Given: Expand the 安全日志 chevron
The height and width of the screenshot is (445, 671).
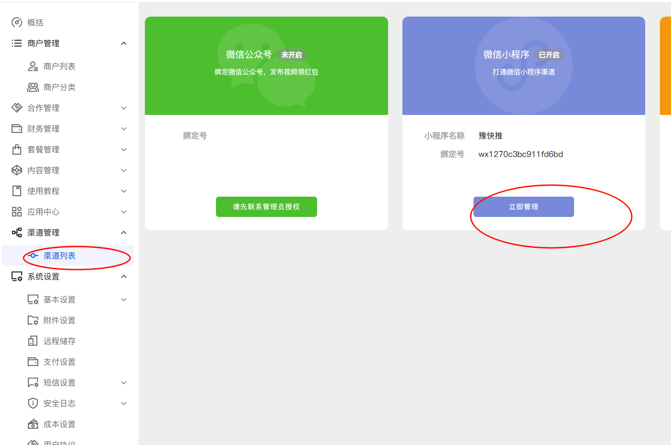Looking at the screenshot, I should coord(124,403).
